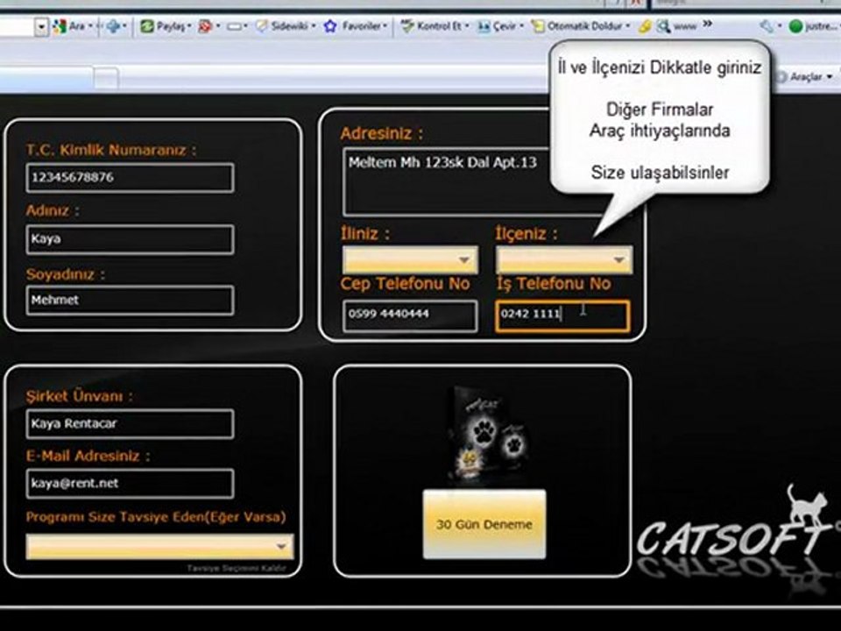This screenshot has width=841, height=631.
Task: Open the toolbar search box dropdown
Action: pyautogui.click(x=41, y=26)
